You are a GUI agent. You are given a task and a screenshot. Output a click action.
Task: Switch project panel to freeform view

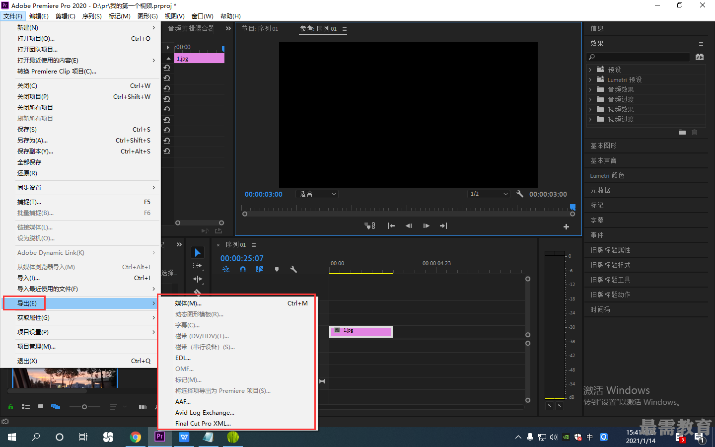click(x=56, y=407)
